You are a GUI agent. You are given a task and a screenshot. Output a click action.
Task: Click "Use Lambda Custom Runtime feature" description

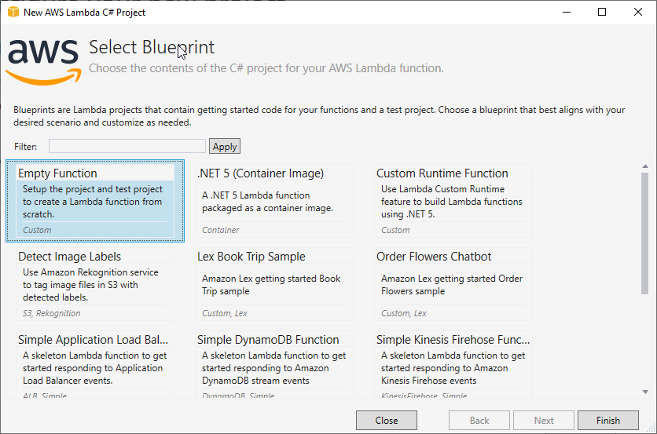click(452, 202)
